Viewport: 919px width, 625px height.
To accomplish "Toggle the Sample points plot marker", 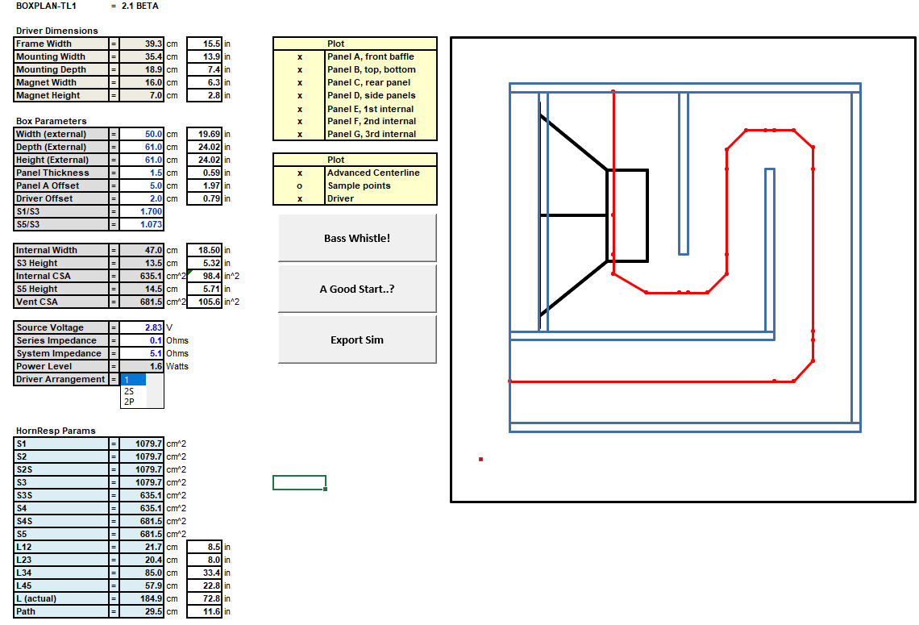I will (300, 185).
